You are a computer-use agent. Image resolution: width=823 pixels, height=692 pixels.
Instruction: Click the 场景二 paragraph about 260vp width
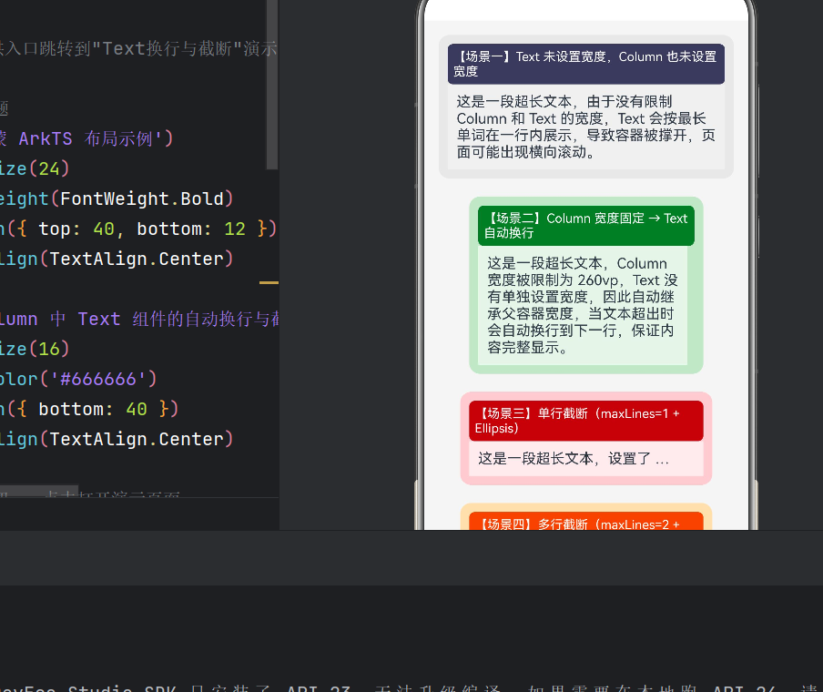(582, 305)
